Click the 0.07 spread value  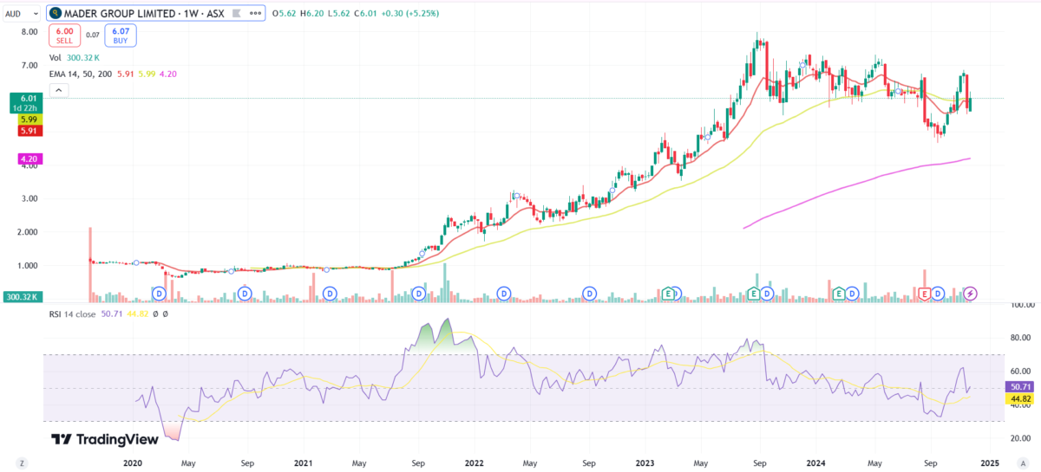(92, 36)
